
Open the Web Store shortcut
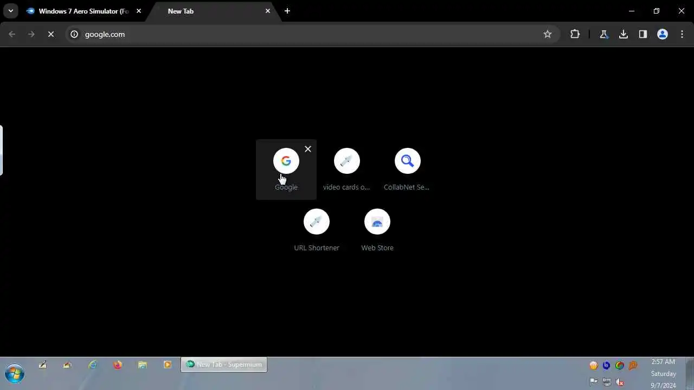coord(377,230)
